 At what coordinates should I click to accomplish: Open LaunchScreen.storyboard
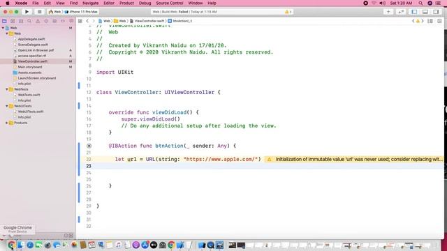37,78
